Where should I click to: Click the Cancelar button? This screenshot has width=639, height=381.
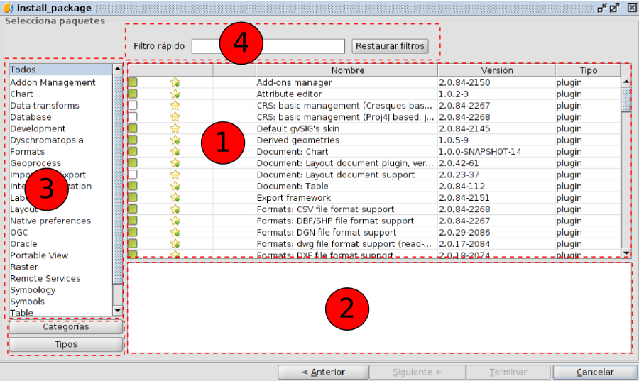pos(595,372)
